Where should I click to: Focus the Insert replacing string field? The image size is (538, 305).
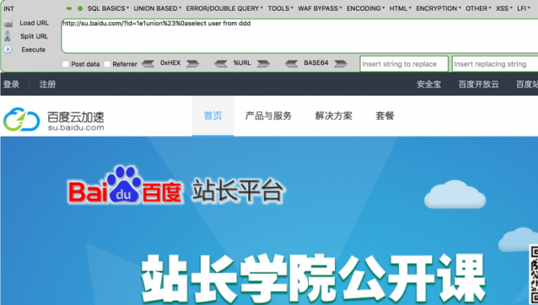tap(495, 64)
